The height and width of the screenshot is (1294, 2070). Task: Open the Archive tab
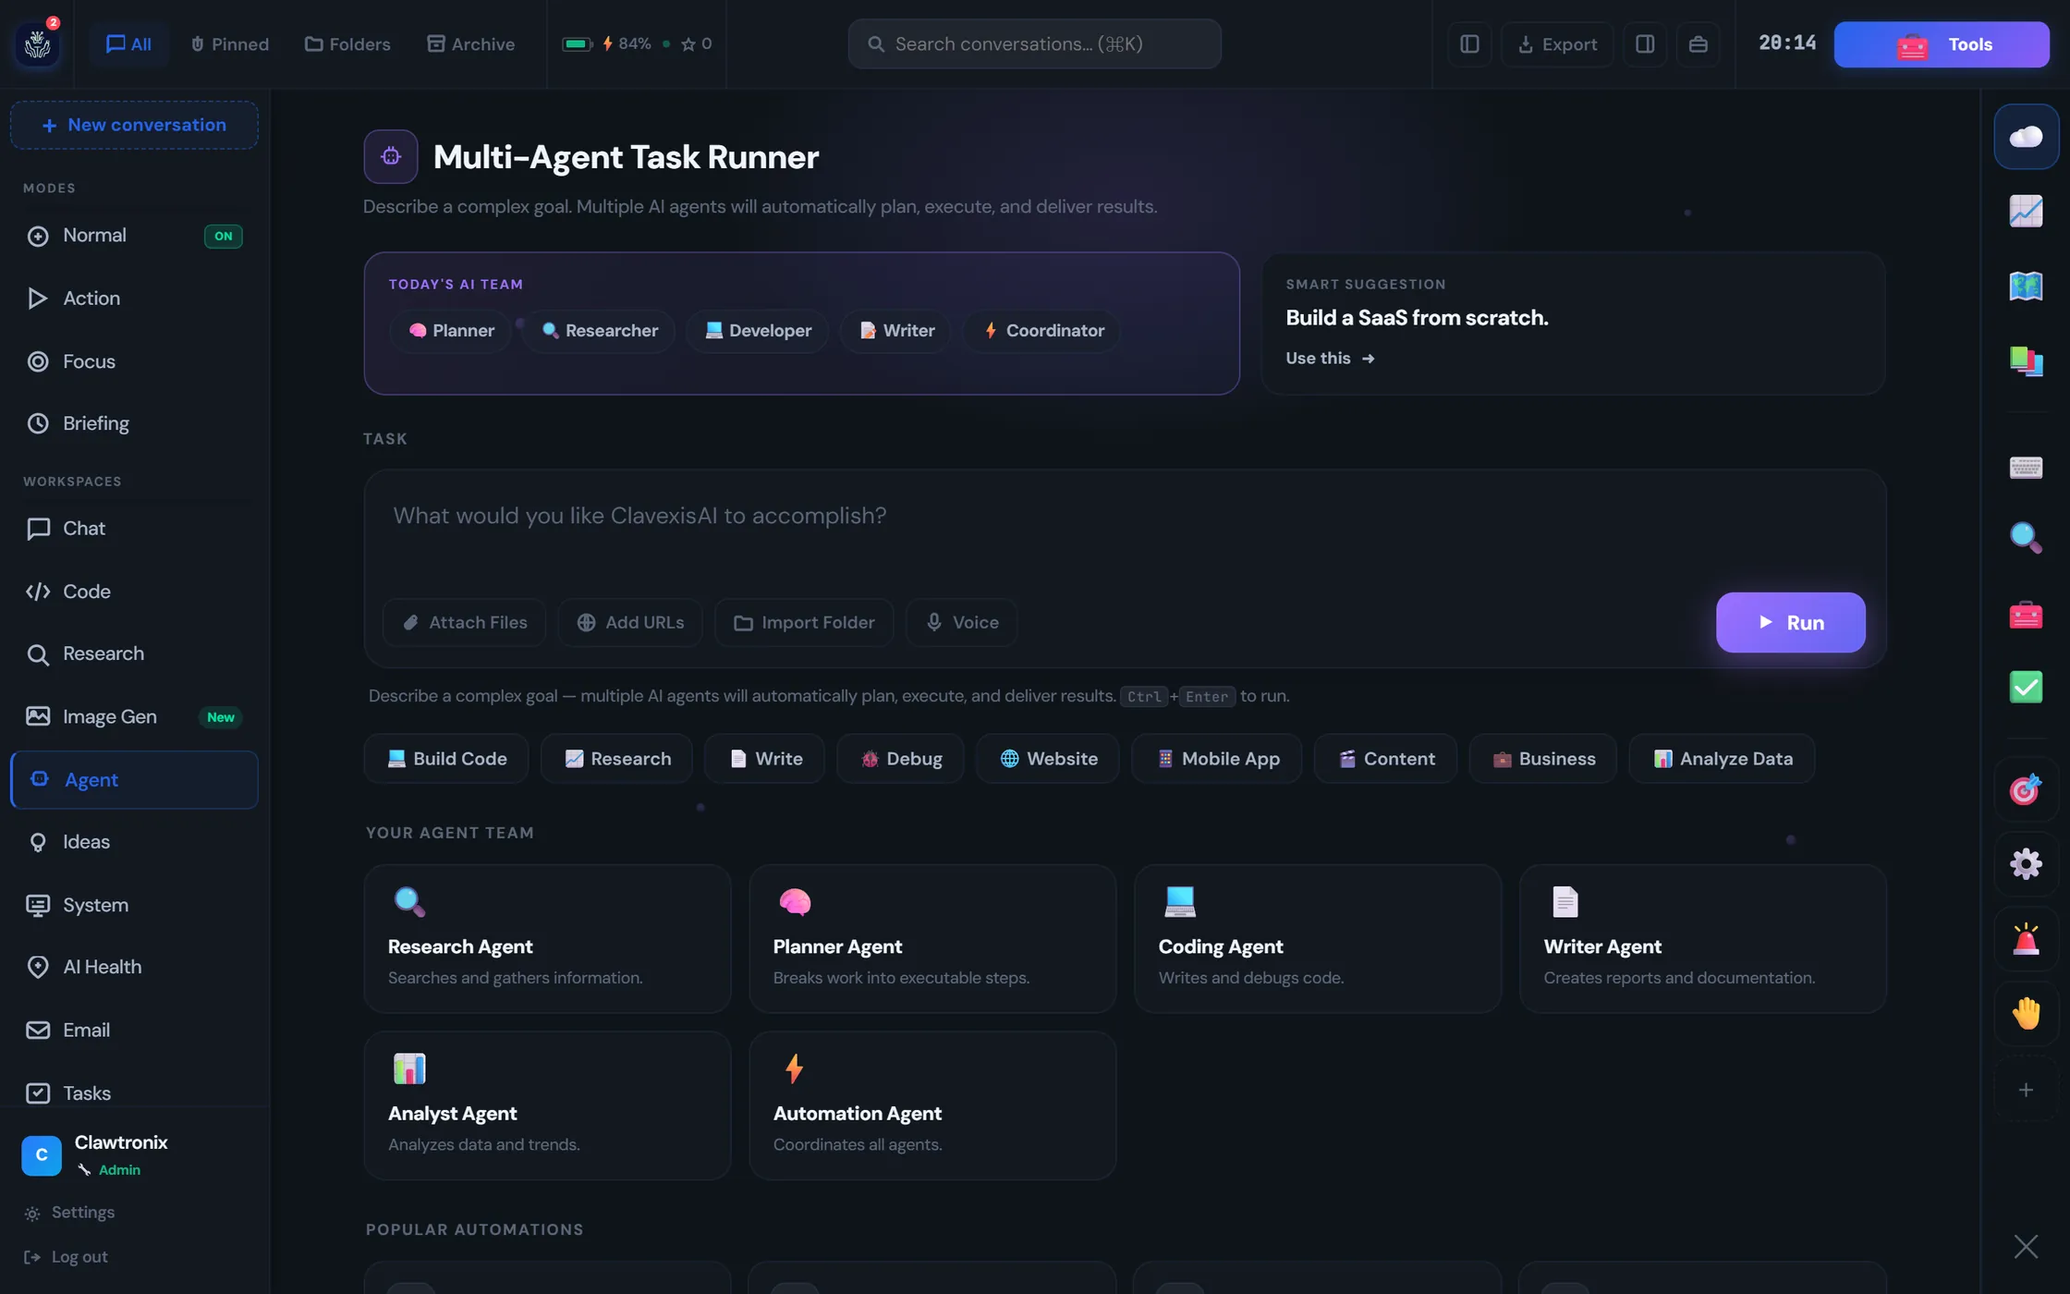pos(470,44)
